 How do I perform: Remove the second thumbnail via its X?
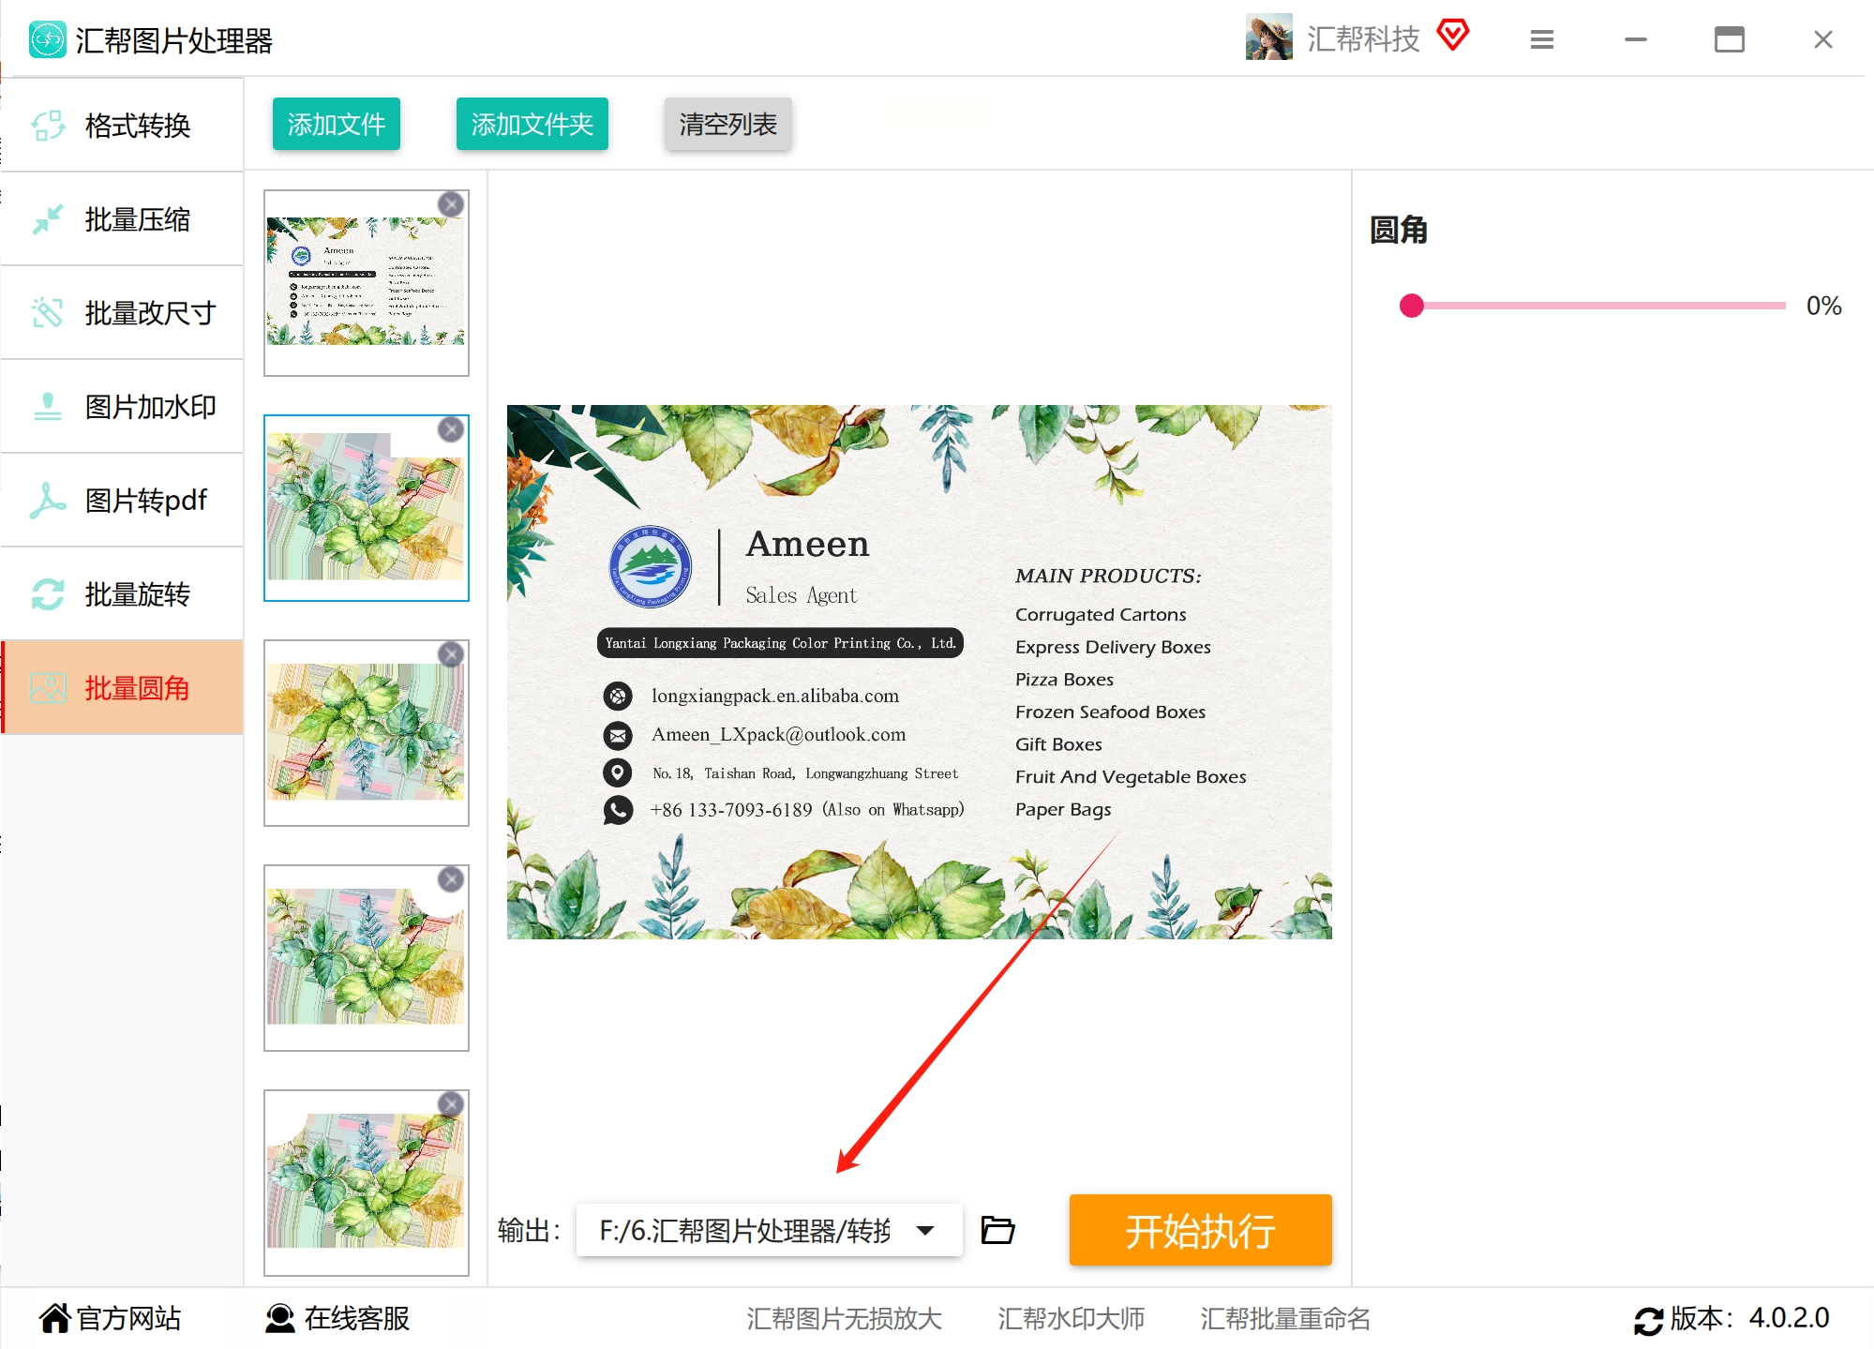451,429
